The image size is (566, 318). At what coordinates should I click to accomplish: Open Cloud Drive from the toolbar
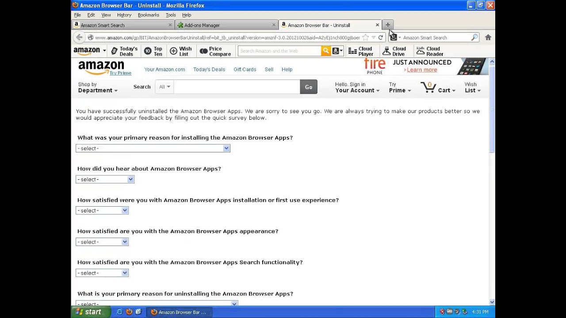[x=394, y=51]
